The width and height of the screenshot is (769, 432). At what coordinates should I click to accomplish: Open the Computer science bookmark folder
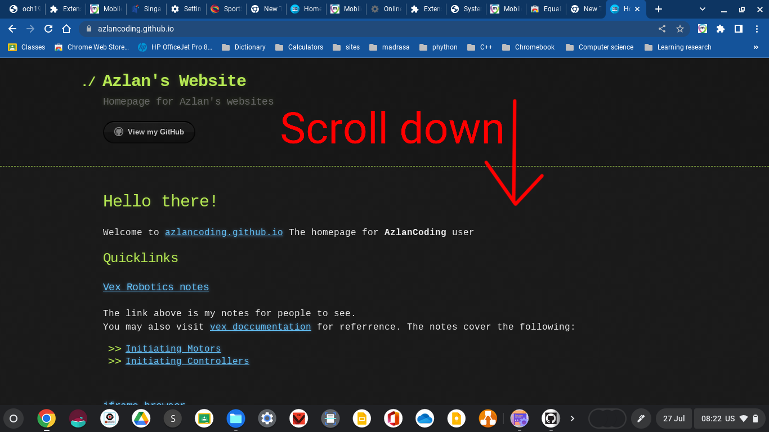[x=600, y=47]
